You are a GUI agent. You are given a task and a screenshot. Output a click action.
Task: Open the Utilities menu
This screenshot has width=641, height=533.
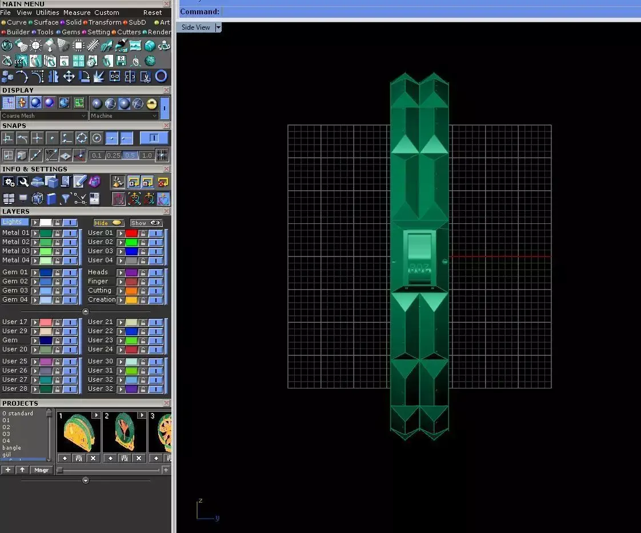click(47, 13)
